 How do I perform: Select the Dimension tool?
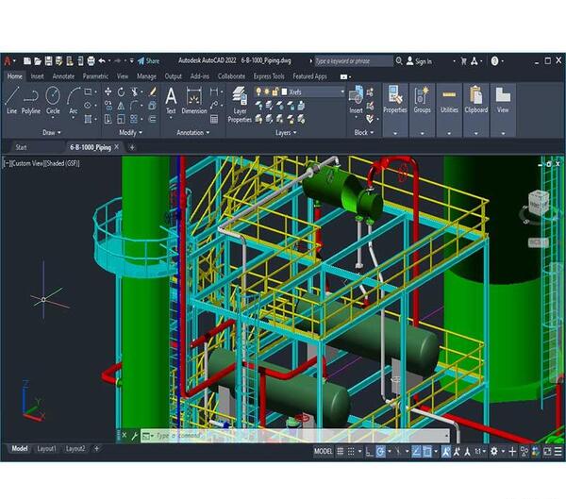click(x=194, y=101)
